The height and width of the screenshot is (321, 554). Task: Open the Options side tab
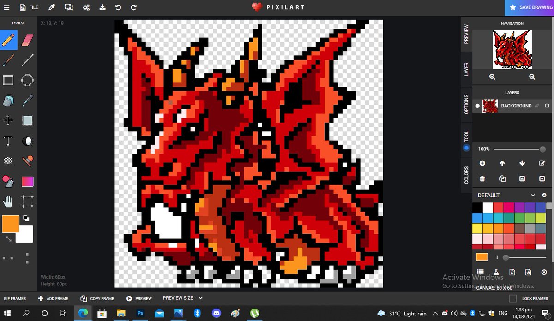[x=466, y=104]
